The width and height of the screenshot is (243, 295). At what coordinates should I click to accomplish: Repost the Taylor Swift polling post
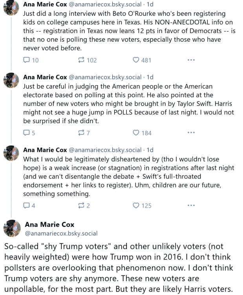[82, 133]
